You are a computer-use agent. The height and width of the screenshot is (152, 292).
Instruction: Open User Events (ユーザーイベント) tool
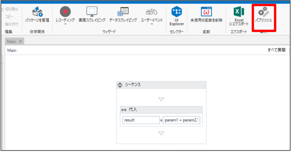(152, 15)
